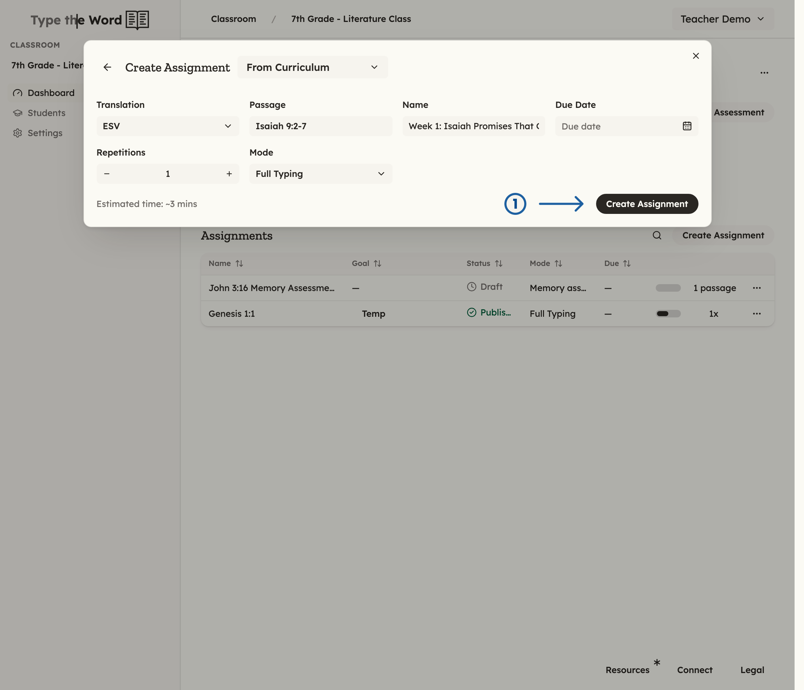This screenshot has height=690, width=804.
Task: Expand the ESV translation dropdown
Action: coord(168,126)
